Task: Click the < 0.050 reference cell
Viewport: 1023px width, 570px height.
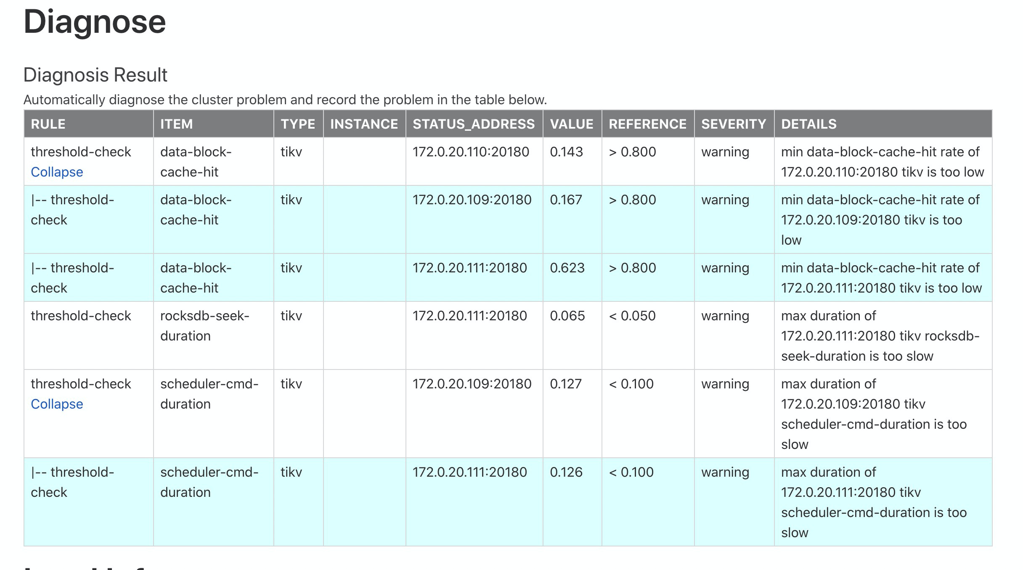Action: tap(632, 316)
